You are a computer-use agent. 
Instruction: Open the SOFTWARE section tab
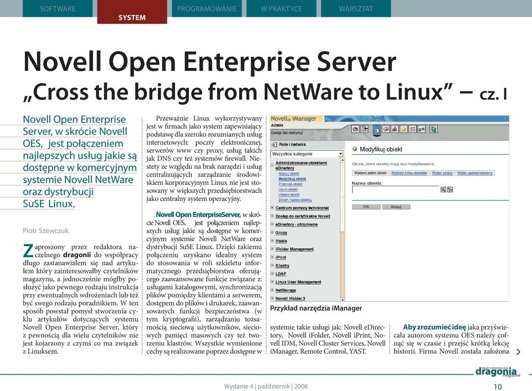pyautogui.click(x=58, y=8)
